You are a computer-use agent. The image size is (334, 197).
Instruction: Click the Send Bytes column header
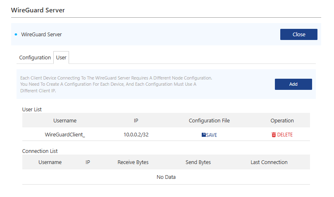pos(198,162)
